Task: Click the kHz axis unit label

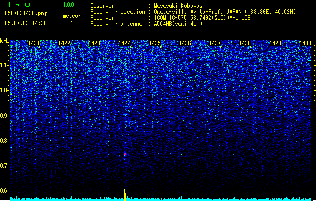Action: coord(5,41)
